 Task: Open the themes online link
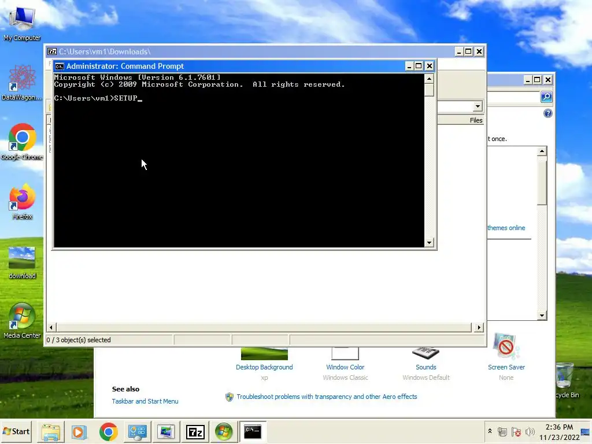[506, 228]
